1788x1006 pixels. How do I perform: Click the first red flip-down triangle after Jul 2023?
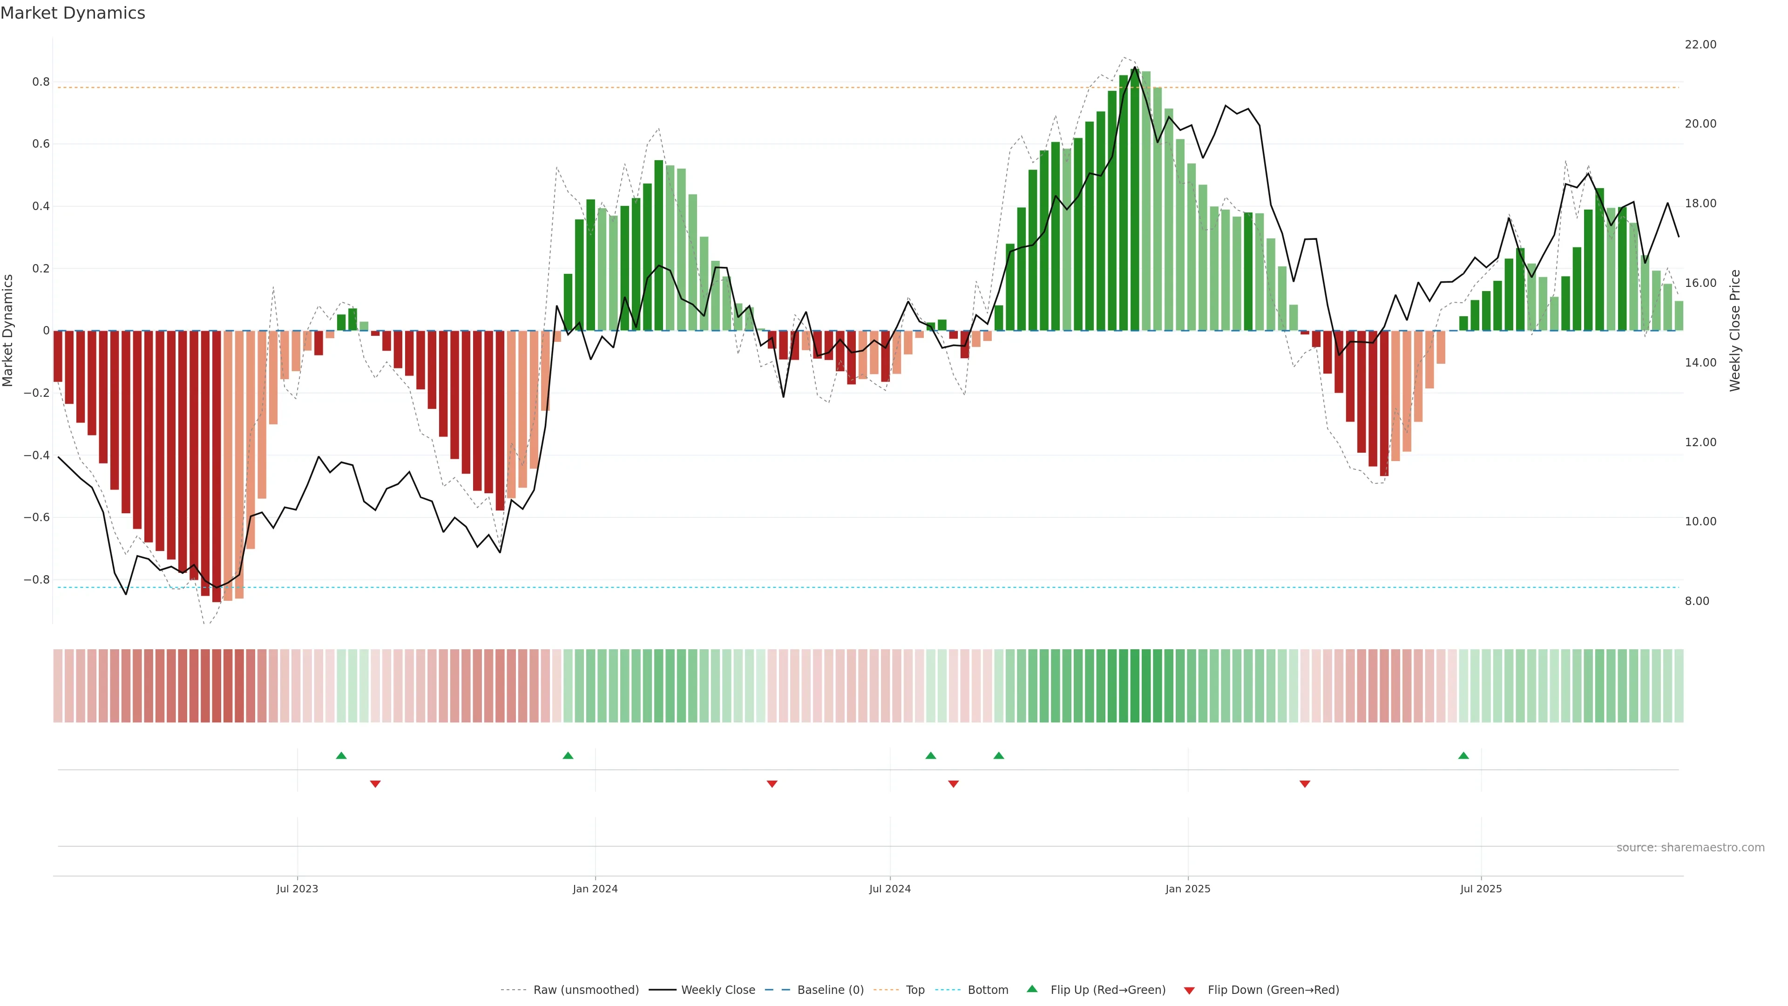(x=375, y=784)
